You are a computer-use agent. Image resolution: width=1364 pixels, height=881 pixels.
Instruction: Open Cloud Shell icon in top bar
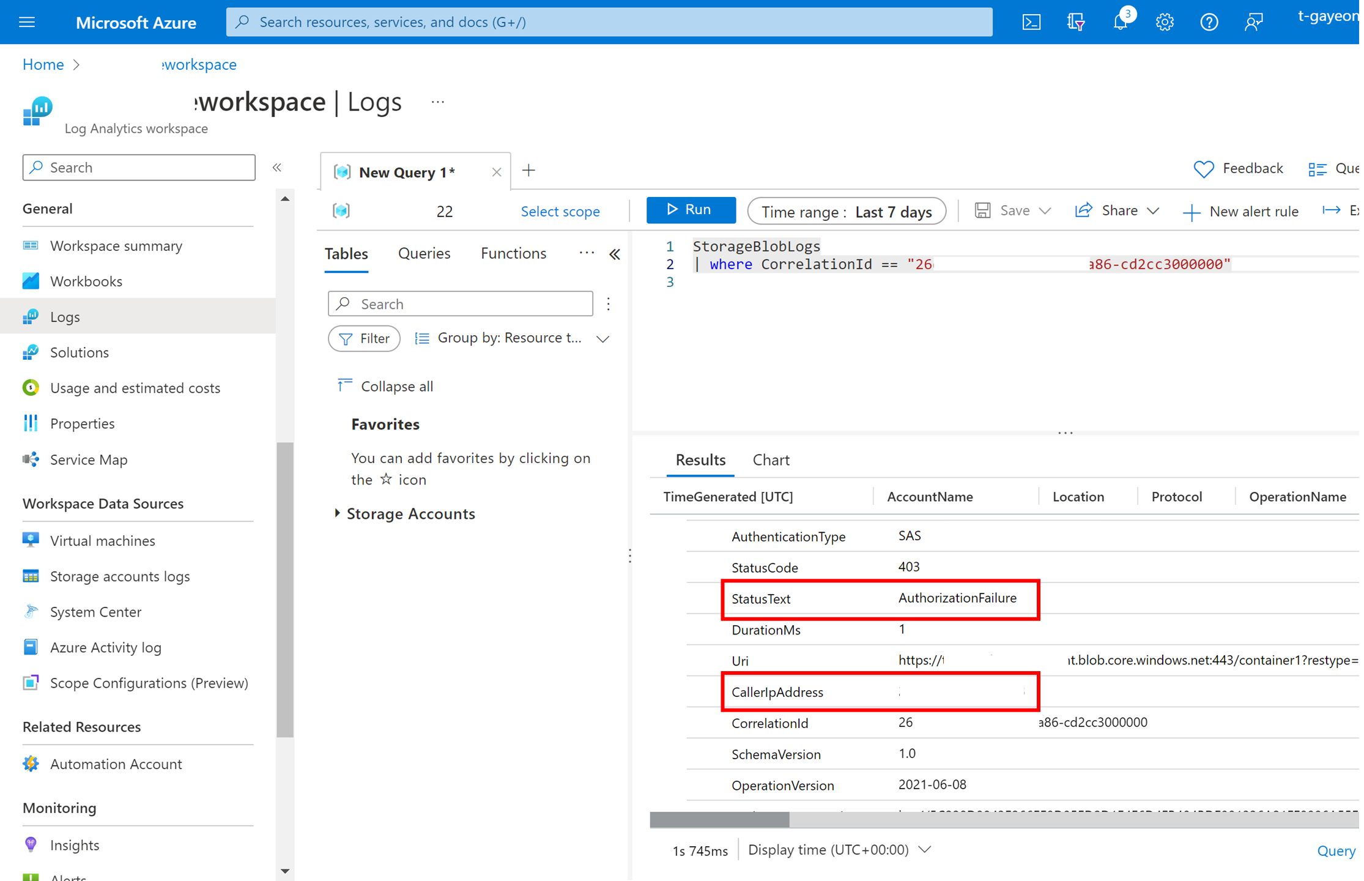pos(1031,23)
